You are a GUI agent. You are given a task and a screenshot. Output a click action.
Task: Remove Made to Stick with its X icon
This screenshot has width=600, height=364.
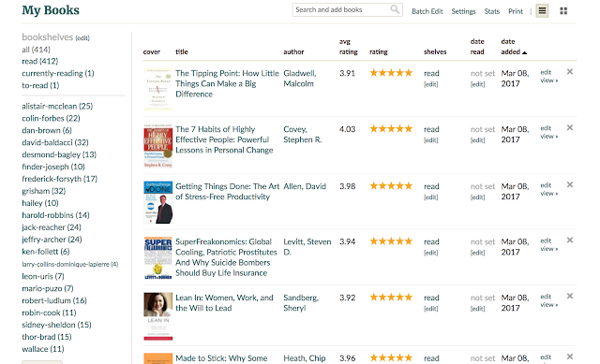[570, 357]
